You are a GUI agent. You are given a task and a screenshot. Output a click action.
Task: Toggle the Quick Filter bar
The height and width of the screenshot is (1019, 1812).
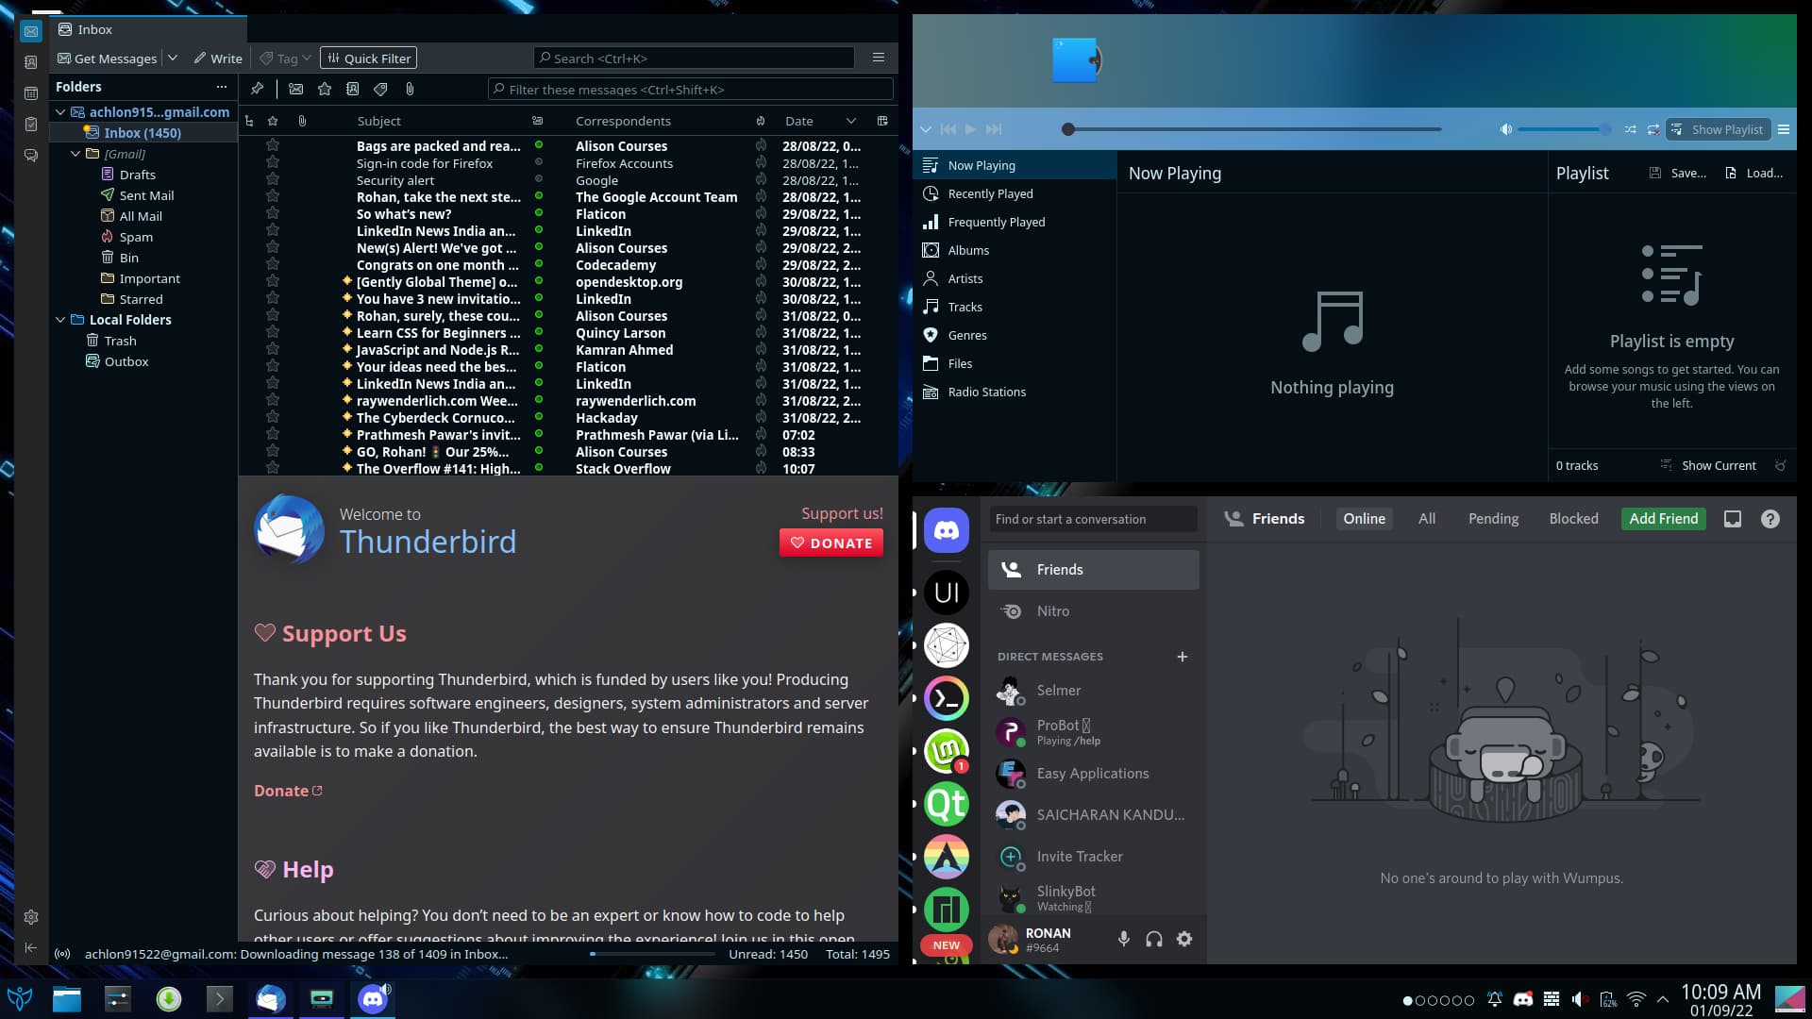tap(368, 58)
